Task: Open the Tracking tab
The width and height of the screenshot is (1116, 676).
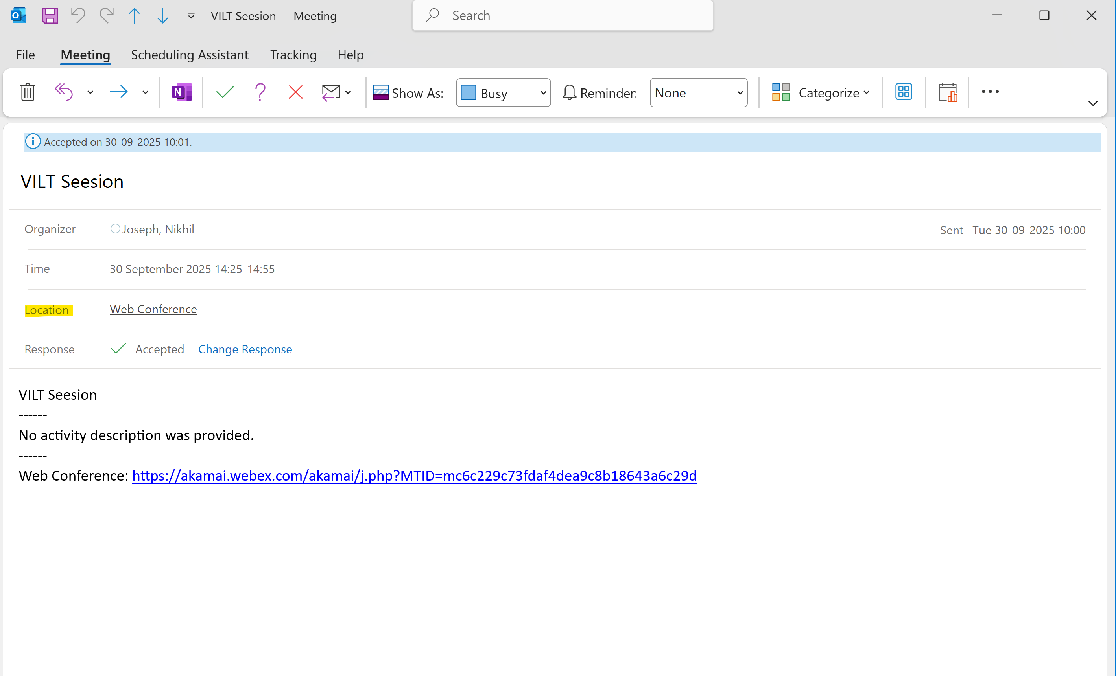Action: tap(293, 55)
